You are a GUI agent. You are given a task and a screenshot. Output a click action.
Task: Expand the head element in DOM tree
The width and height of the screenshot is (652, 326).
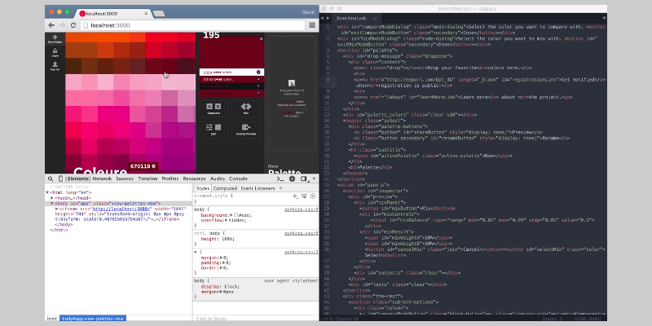click(52, 197)
